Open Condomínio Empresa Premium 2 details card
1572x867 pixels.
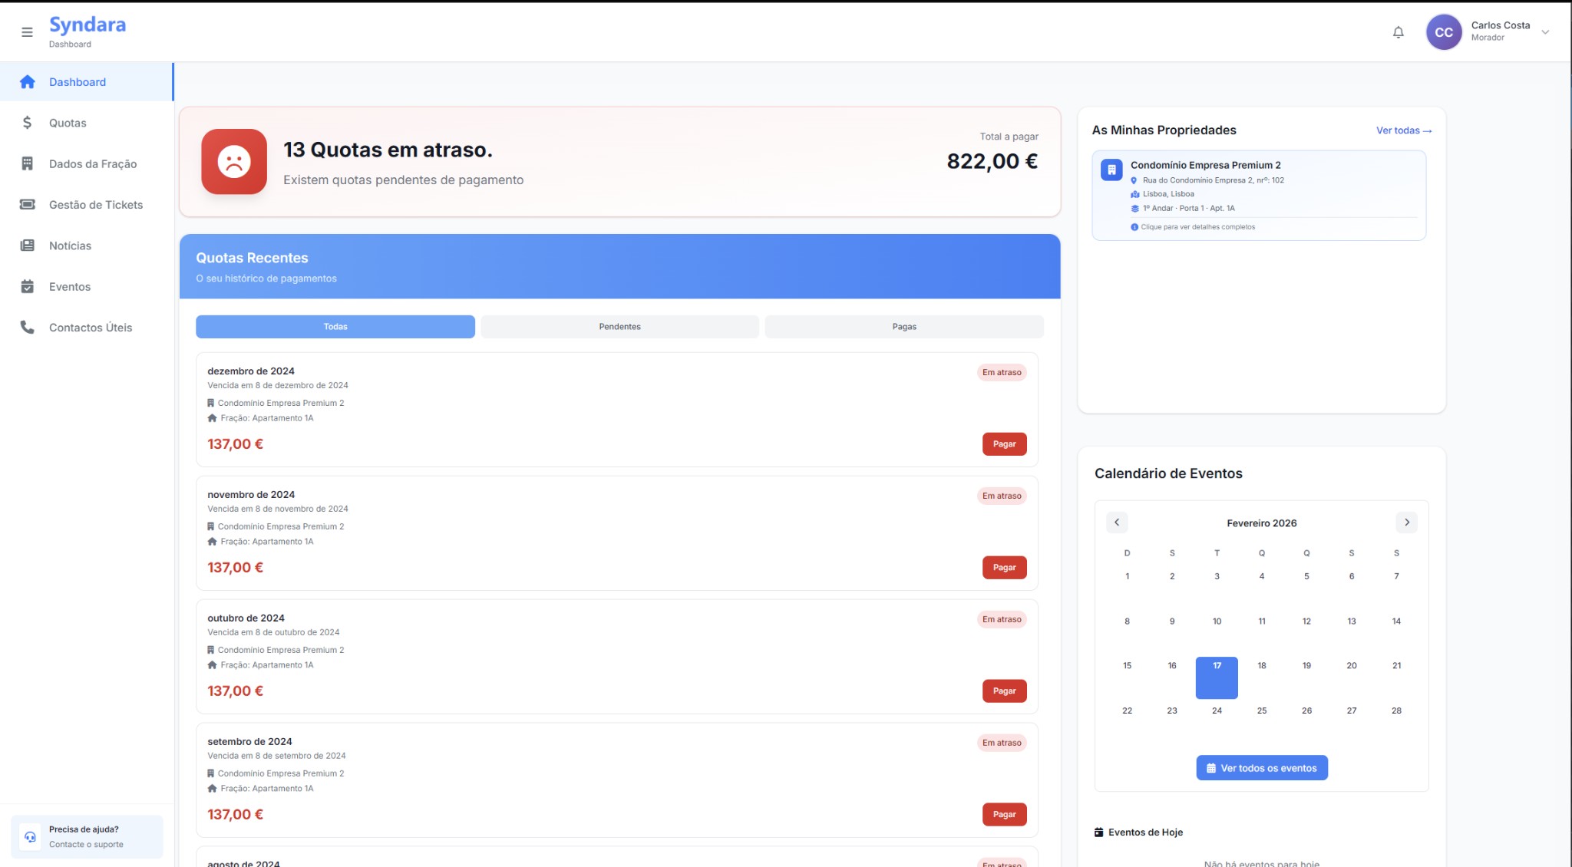pyautogui.click(x=1259, y=195)
